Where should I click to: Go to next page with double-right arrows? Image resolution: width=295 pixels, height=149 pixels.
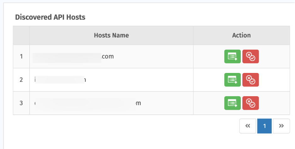(281, 126)
